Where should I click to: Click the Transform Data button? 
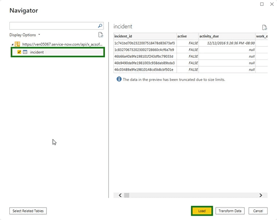click(230, 211)
